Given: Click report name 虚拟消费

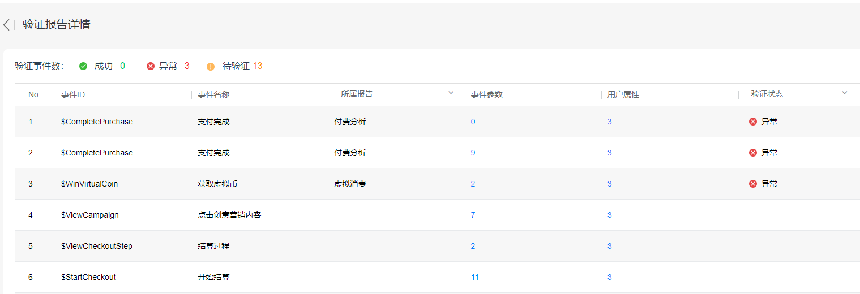Looking at the screenshot, I should 350,184.
